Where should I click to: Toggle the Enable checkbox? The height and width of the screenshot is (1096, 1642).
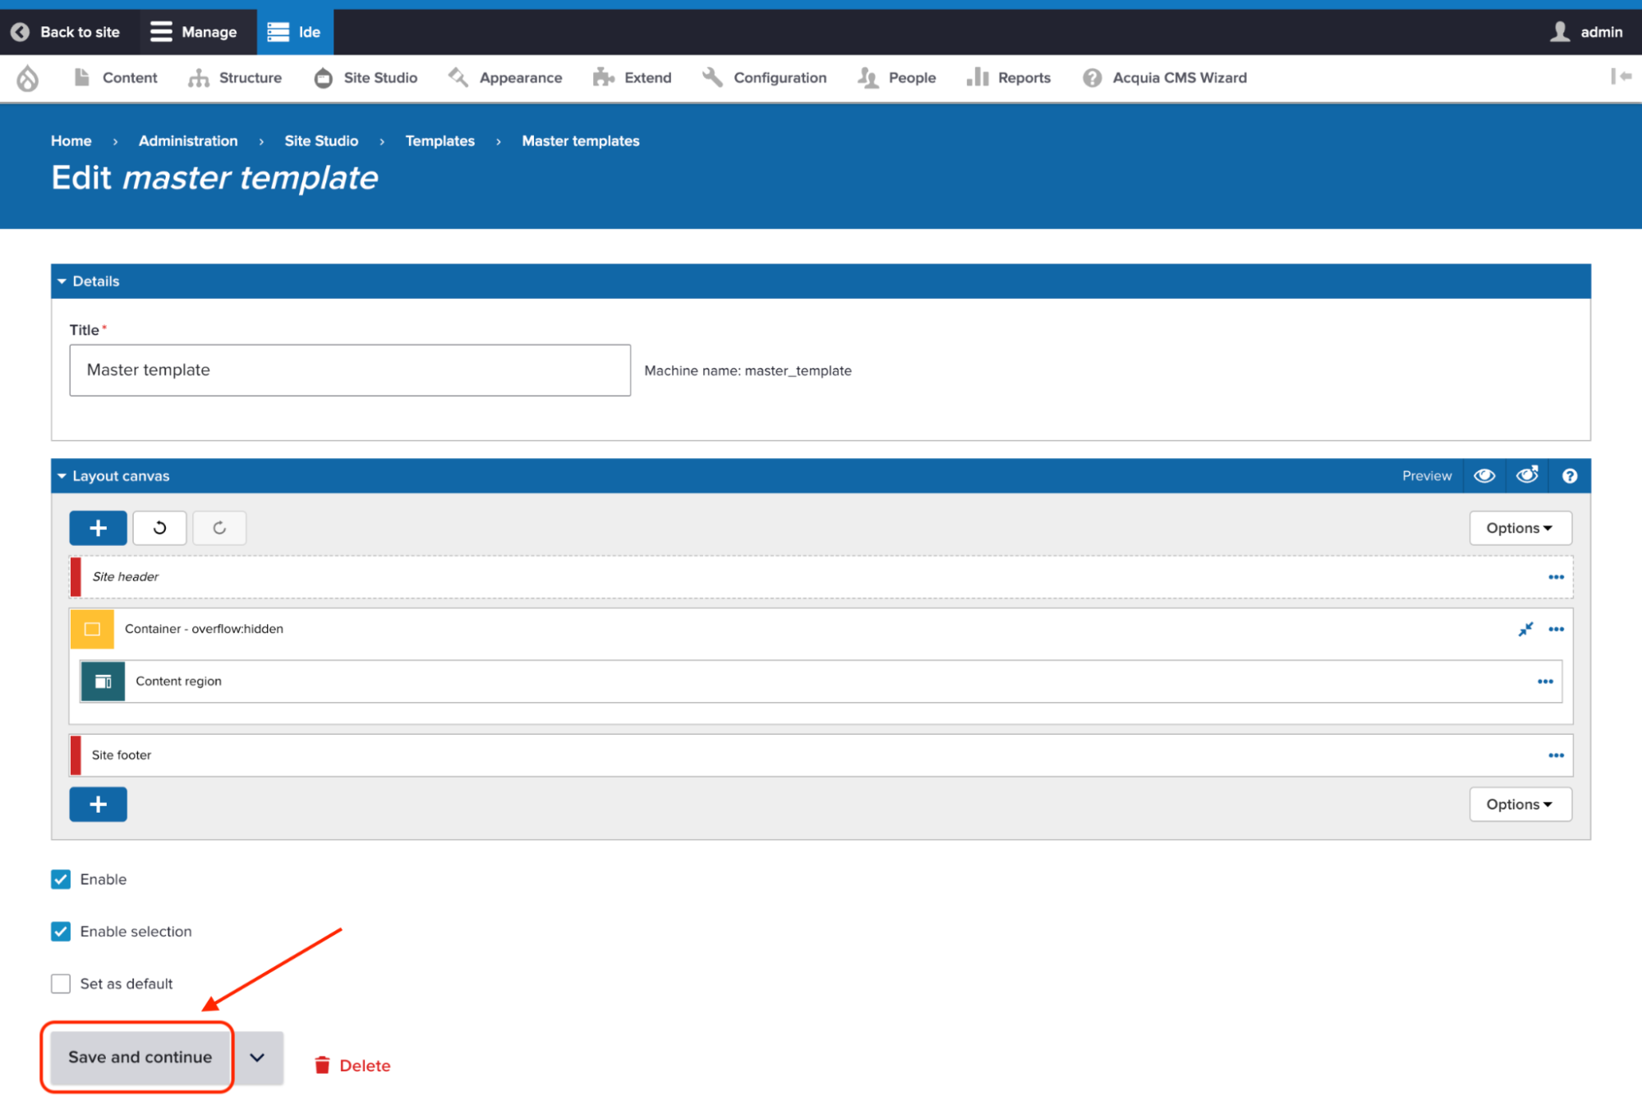coord(61,879)
